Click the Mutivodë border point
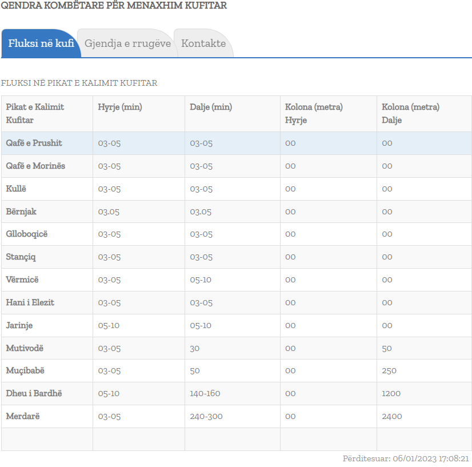Viewport: 472px width, 467px height. coord(25,348)
